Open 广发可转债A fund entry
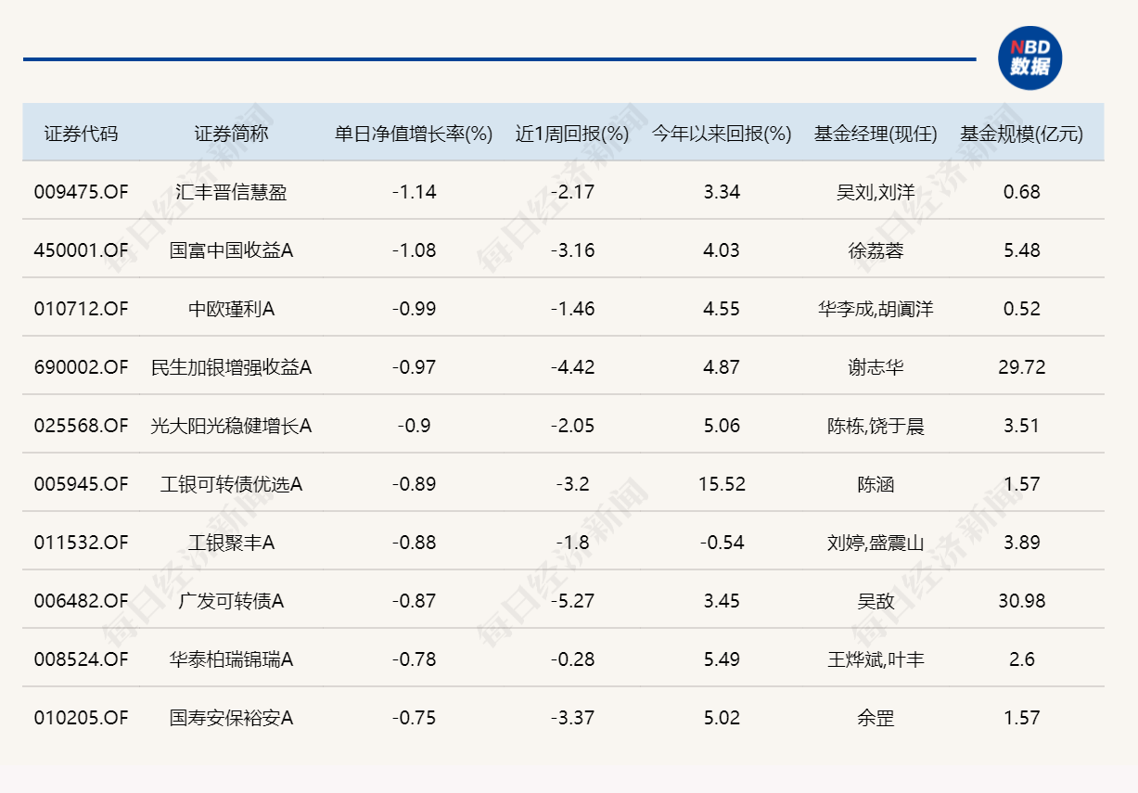 tap(231, 601)
